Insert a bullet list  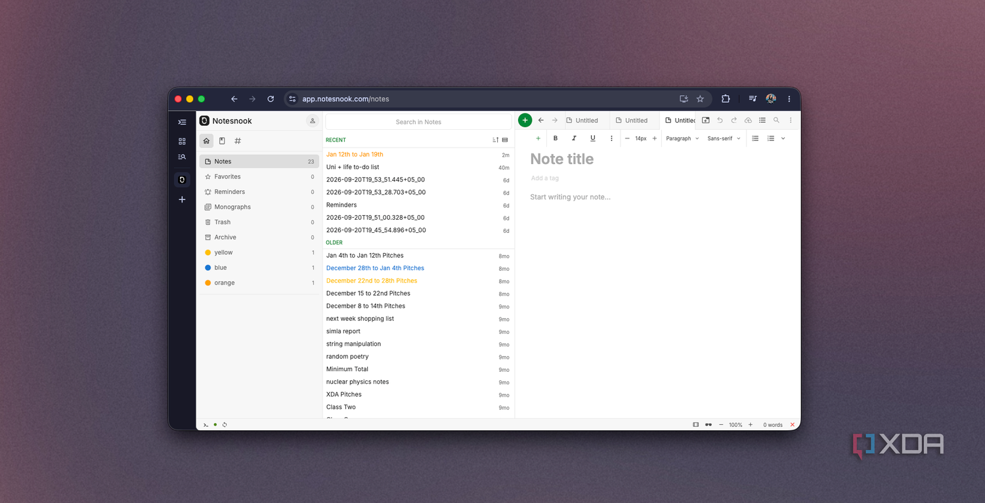coord(755,138)
